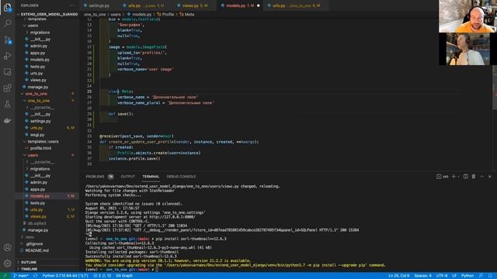Click unsaved dot on models.py tab
Viewport: 497px width, 279px height.
[x=259, y=5]
